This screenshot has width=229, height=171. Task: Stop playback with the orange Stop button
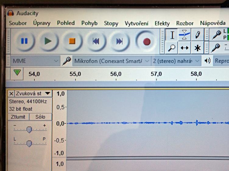[x=72, y=41]
